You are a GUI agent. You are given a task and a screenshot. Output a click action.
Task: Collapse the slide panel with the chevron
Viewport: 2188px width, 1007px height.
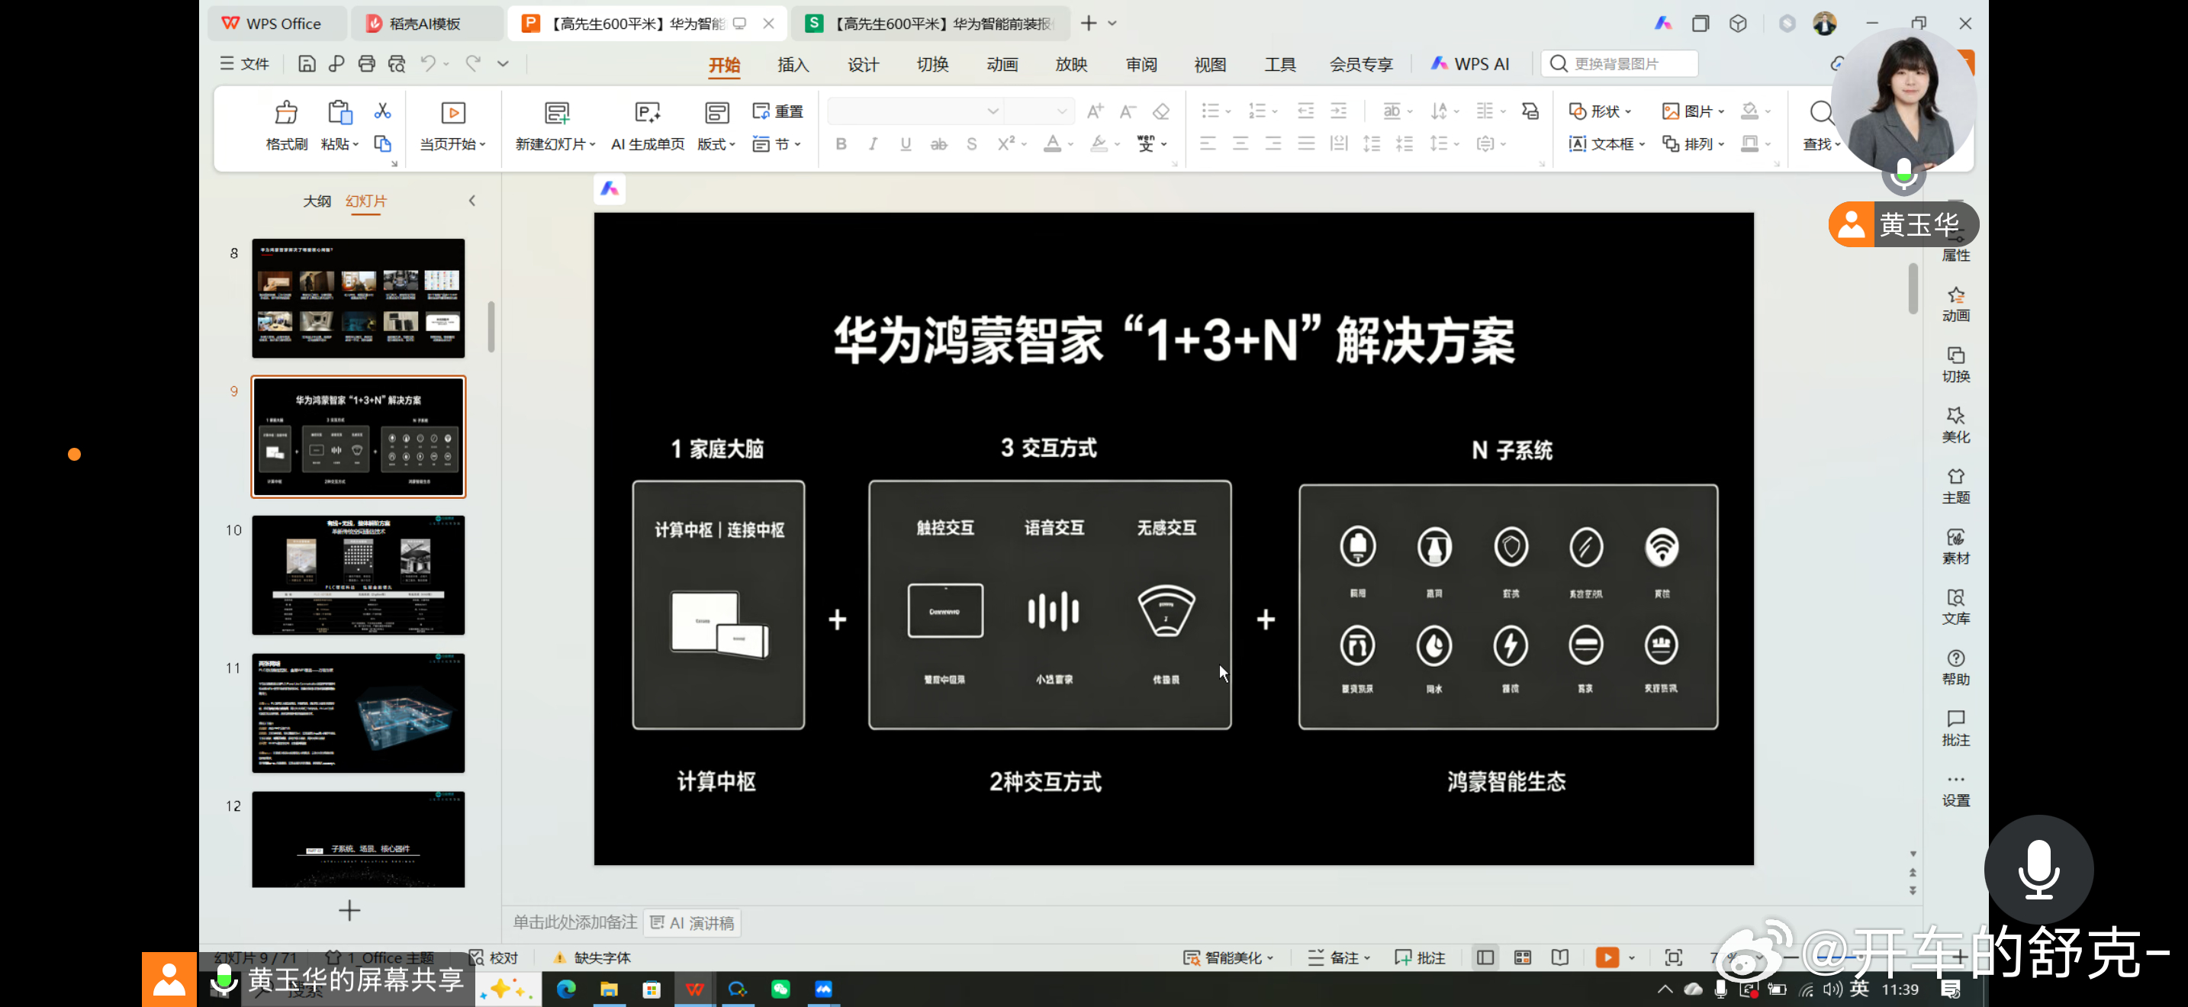coord(472,201)
